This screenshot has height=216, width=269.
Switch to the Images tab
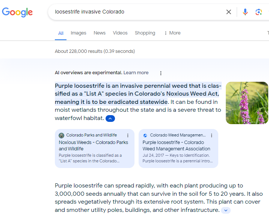click(x=79, y=33)
